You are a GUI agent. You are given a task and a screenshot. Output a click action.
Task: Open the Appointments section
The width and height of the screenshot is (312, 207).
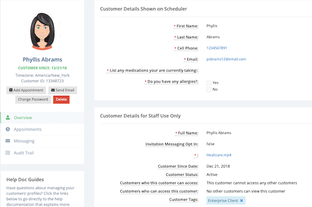click(x=42, y=130)
